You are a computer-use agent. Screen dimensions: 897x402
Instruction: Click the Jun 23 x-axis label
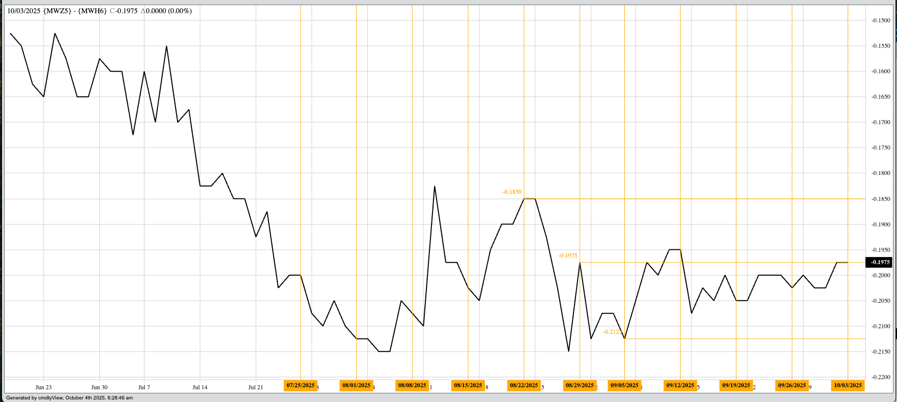point(44,387)
